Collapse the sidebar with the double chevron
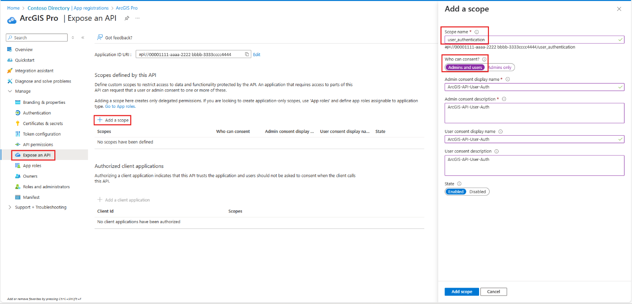The image size is (632, 304). click(x=83, y=38)
